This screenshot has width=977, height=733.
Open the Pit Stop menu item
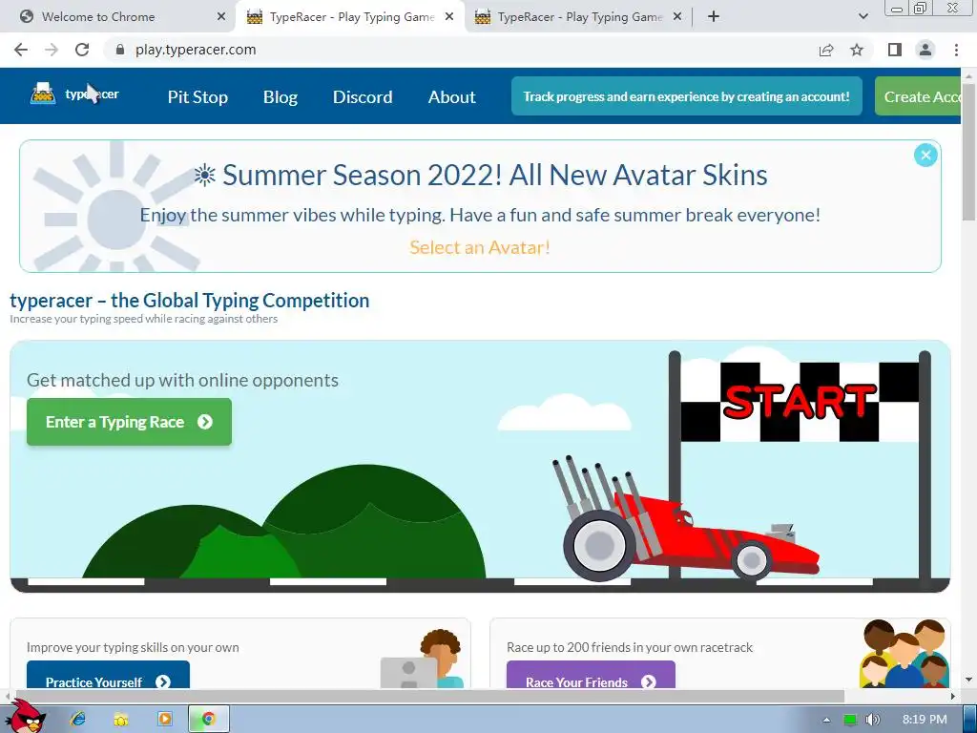tap(197, 96)
